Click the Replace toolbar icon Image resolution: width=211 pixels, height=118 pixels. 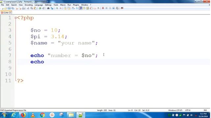pyautogui.click(x=52, y=8)
